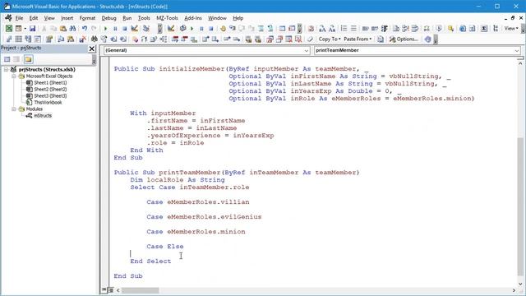Select Sheet2 (Sheet2) in project tree
Screen dimensions: 526x296
click(50, 90)
